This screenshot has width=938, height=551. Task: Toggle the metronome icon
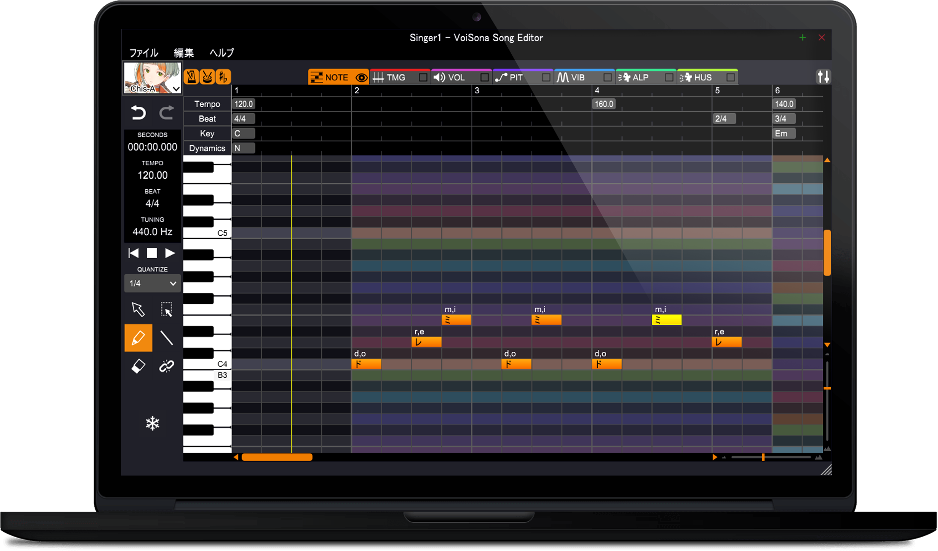click(191, 77)
